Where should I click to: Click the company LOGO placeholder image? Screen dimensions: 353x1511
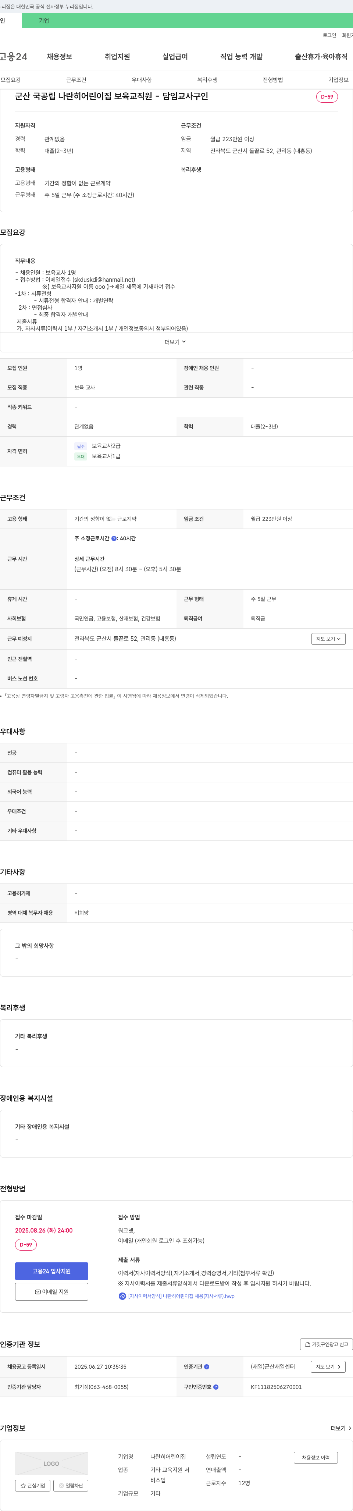(x=51, y=1464)
